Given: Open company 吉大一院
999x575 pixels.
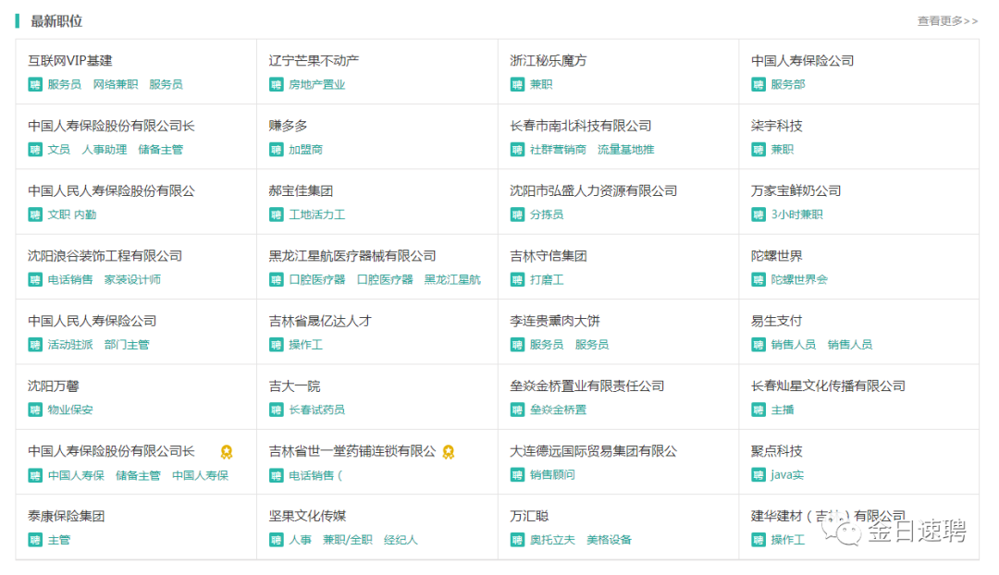Looking at the screenshot, I should point(294,385).
